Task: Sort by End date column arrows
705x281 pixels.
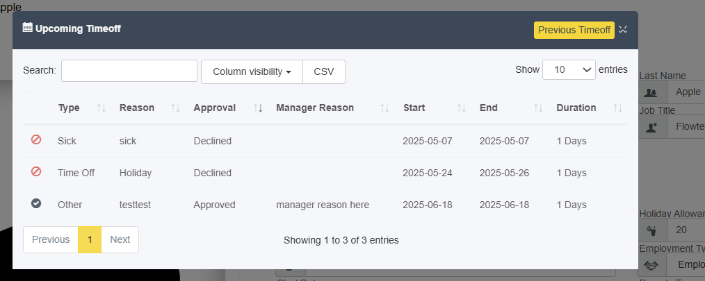Action: [538, 108]
